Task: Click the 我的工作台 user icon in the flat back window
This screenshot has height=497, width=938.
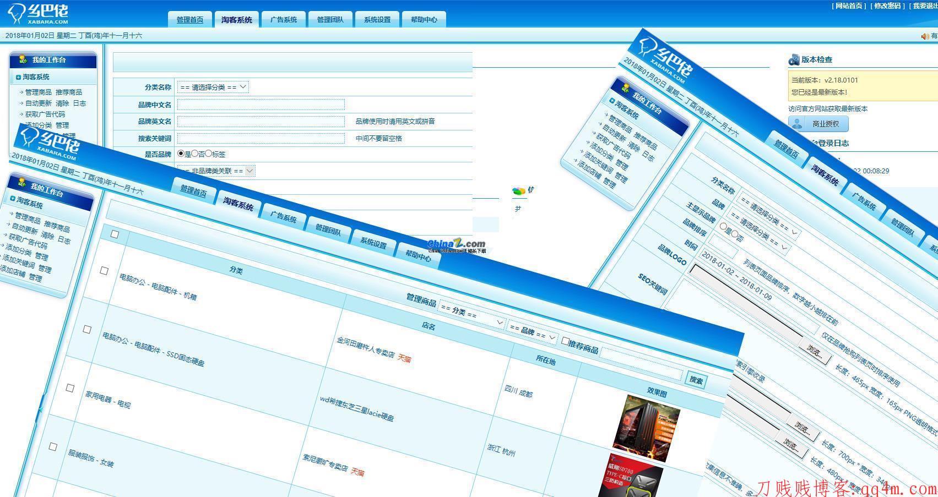Action: [x=23, y=59]
